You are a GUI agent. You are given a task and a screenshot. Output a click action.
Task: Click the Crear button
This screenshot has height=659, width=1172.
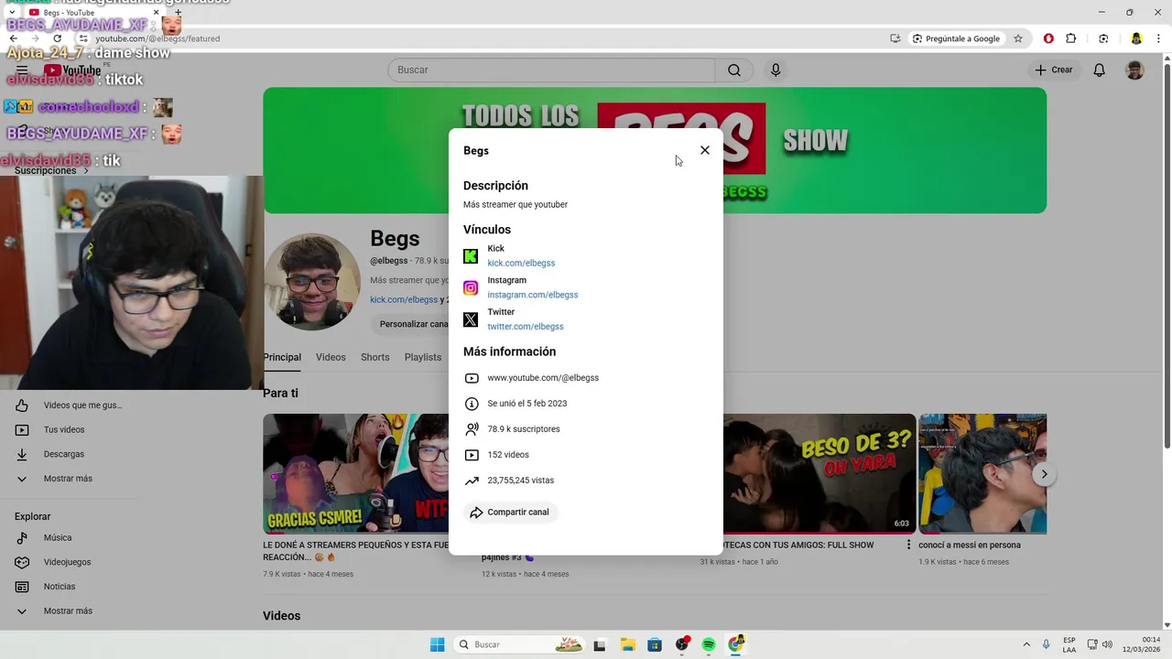click(x=1054, y=70)
